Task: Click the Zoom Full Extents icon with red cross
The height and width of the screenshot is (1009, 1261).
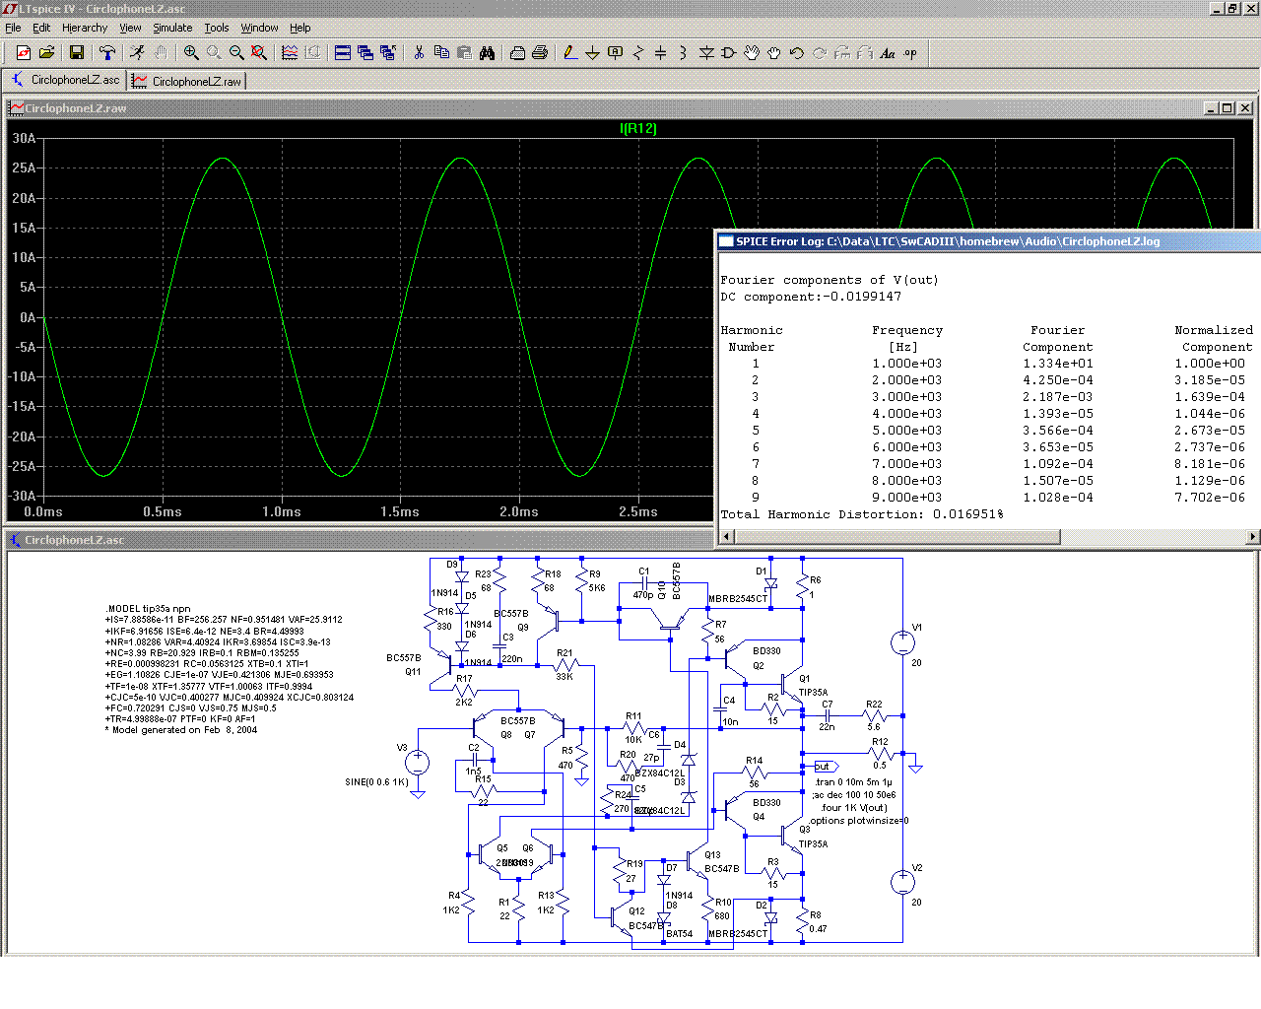Action: coord(259,53)
